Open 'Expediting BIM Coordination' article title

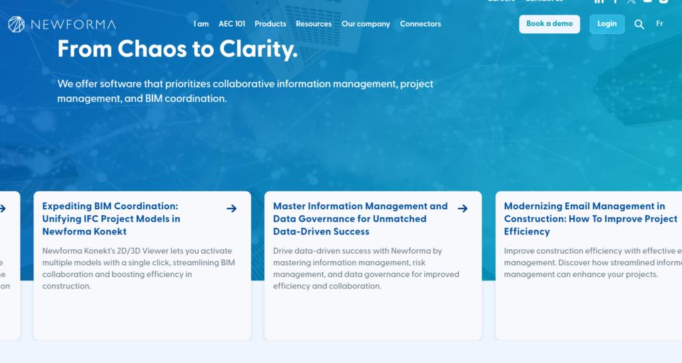[x=111, y=218]
